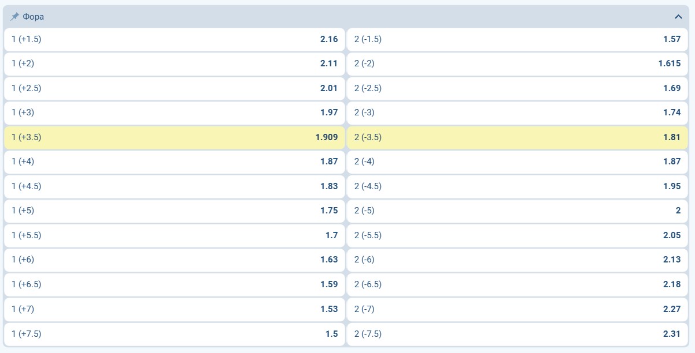
Task: Add 2 (-5) at odds 2
Action: tap(517, 211)
